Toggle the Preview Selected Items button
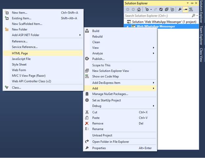Screen dimensions: 205x158 (185, 10)
